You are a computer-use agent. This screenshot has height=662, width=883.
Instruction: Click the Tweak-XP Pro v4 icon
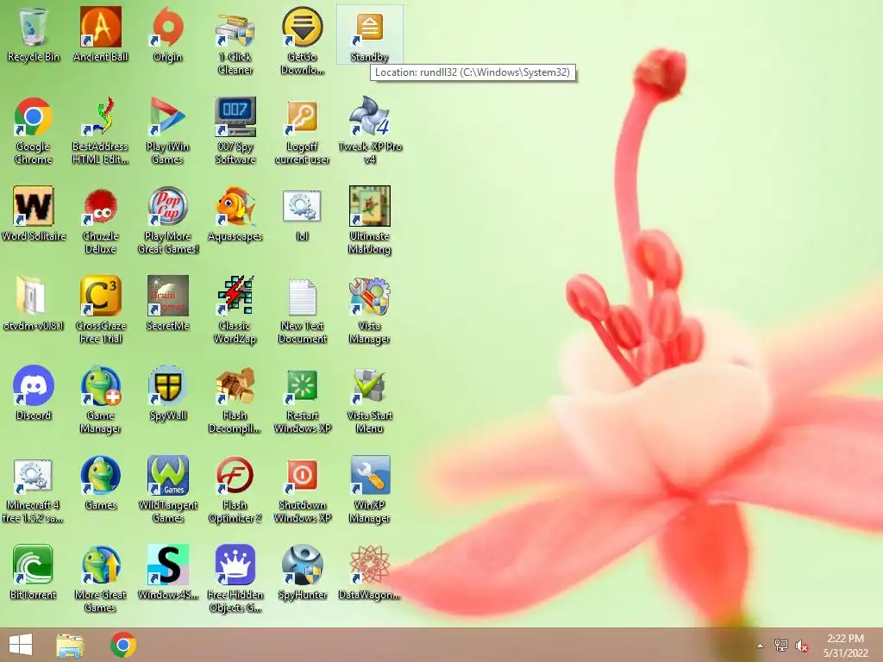pyautogui.click(x=369, y=116)
